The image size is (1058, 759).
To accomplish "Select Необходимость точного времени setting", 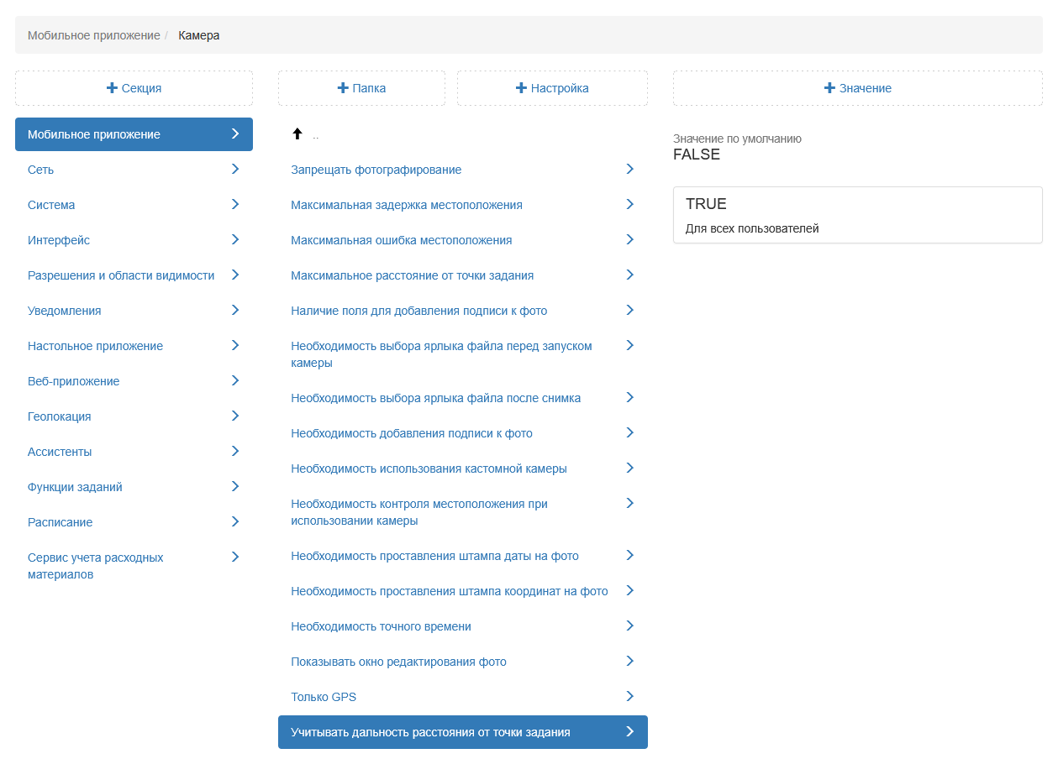I will [x=381, y=626].
